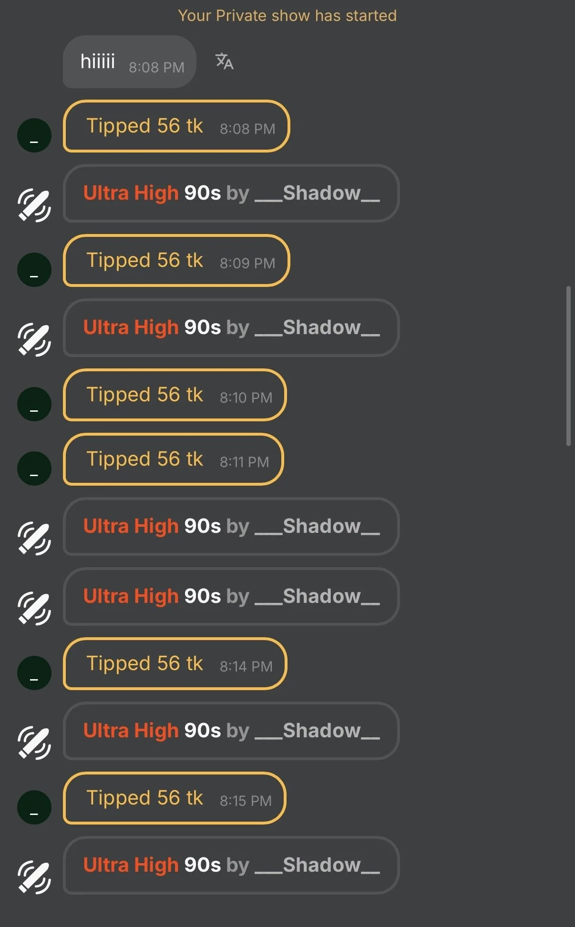The image size is (575, 927).
Task: Click the translate icon beside the hiiiii message
Action: 224,61
